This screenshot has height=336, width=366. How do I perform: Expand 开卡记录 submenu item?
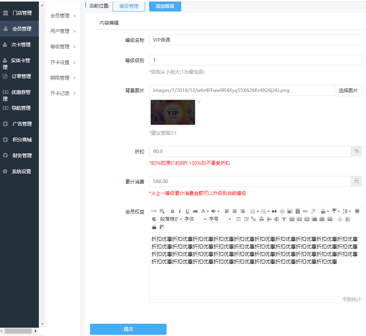point(63,94)
